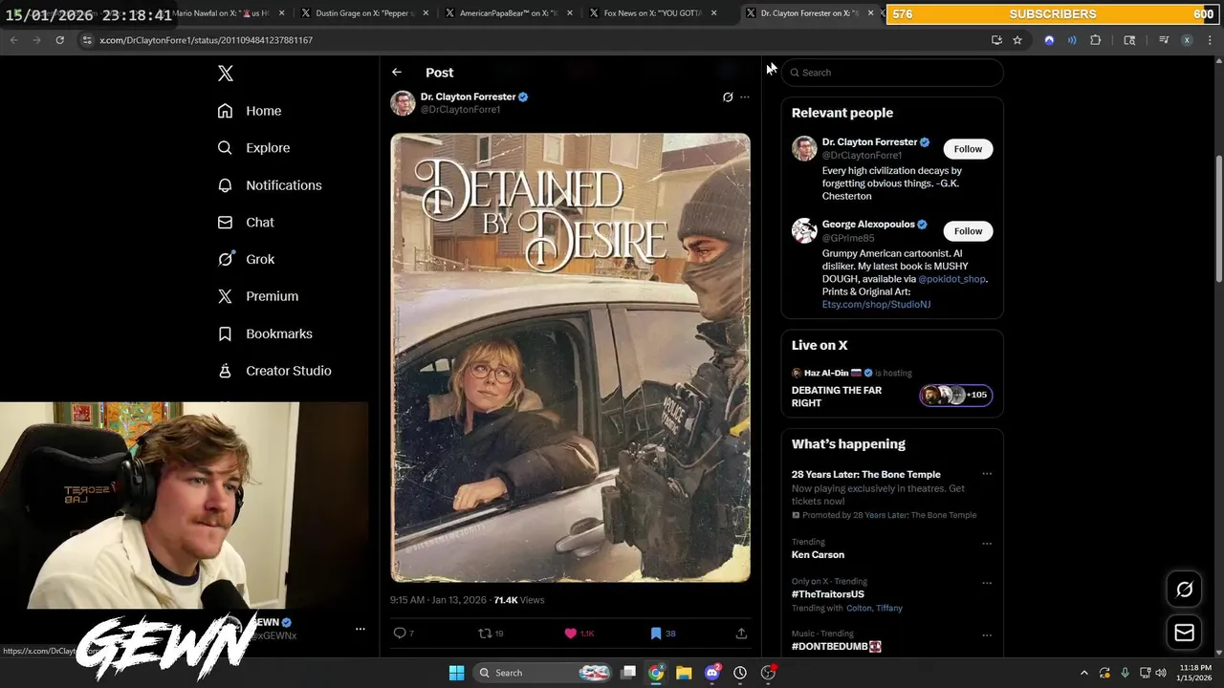The image size is (1224, 688).
Task: Click the share icon under post
Action: click(741, 633)
